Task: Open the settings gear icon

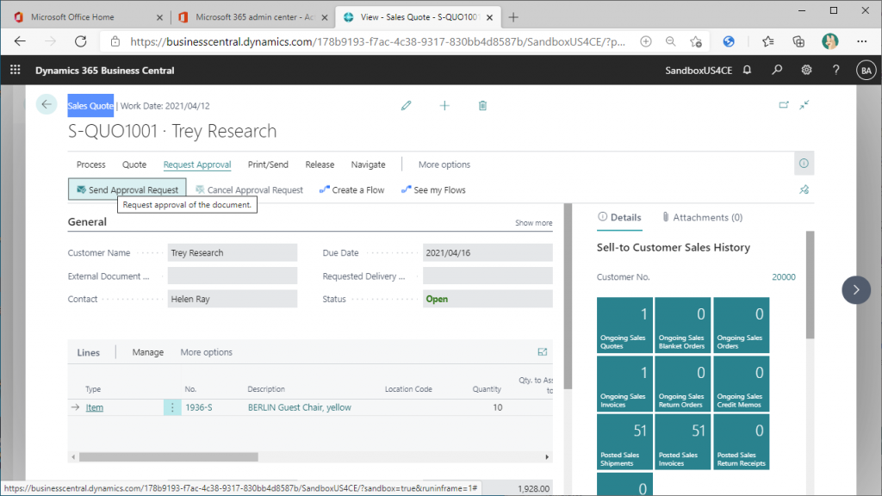Action: pos(806,71)
